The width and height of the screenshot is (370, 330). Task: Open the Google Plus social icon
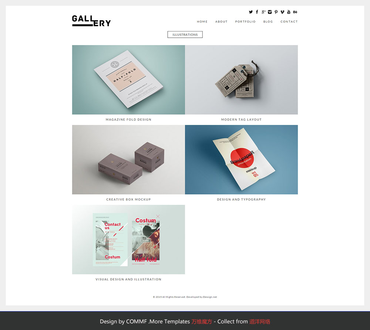click(263, 12)
